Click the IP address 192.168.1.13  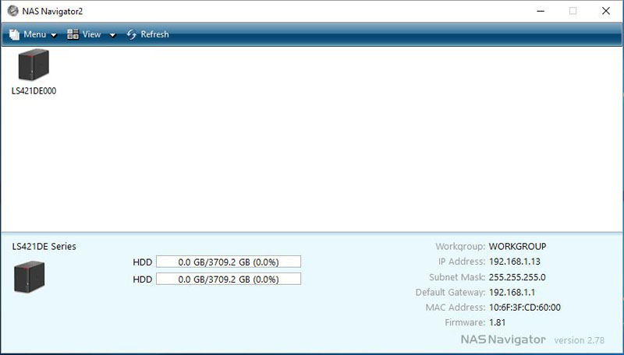515,262
